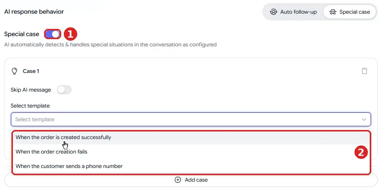Open the Select template dropdown field
This screenshot has height=190, width=380.
(191, 119)
